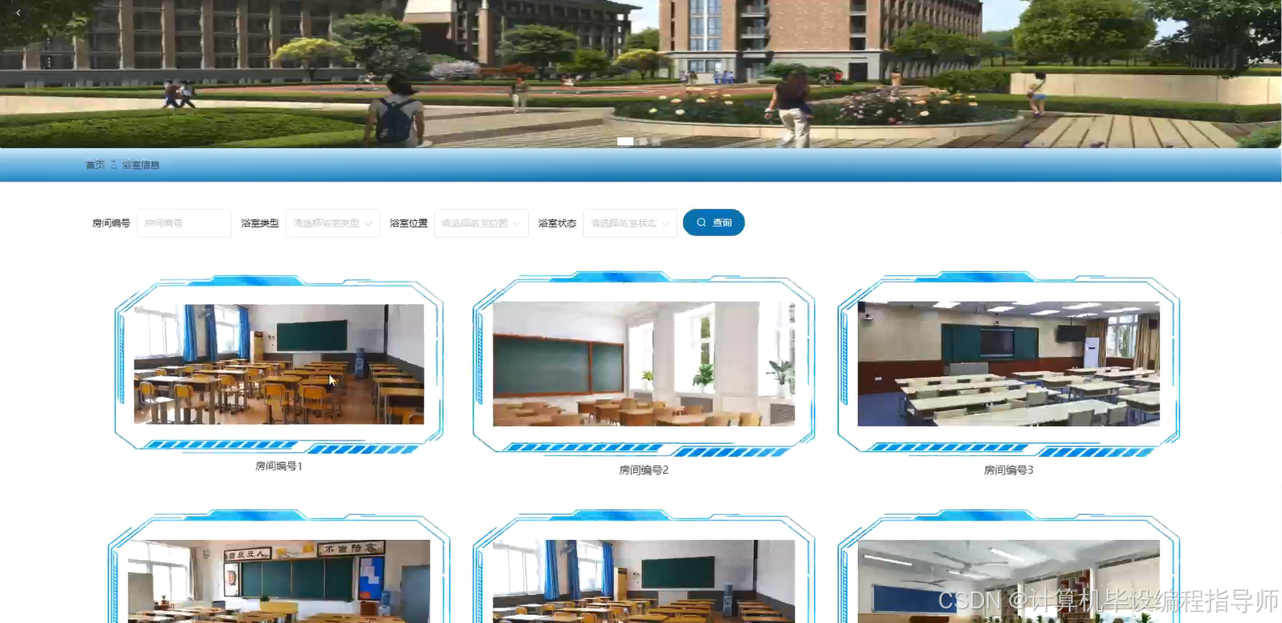Focus the 房间编号 input field
This screenshot has height=623, width=1282.
coord(184,223)
